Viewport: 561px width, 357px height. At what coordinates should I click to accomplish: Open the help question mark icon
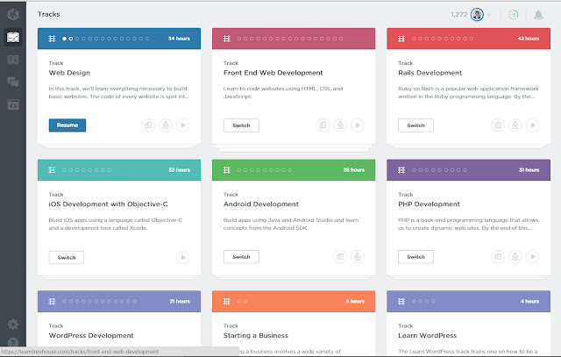click(x=13, y=343)
